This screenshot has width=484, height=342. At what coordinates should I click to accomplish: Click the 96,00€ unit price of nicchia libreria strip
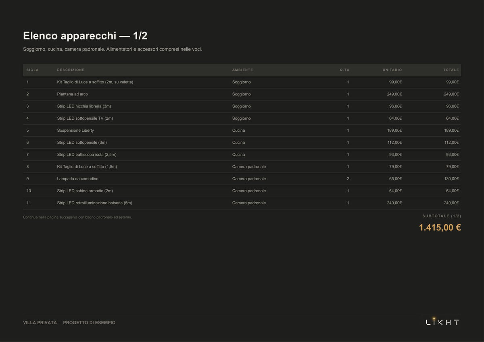tap(396, 106)
